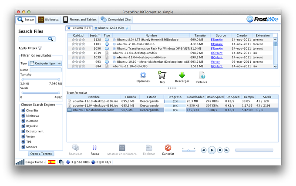Click the media playback progress bar
This screenshot has width=296, height=186.
pos(254,150)
